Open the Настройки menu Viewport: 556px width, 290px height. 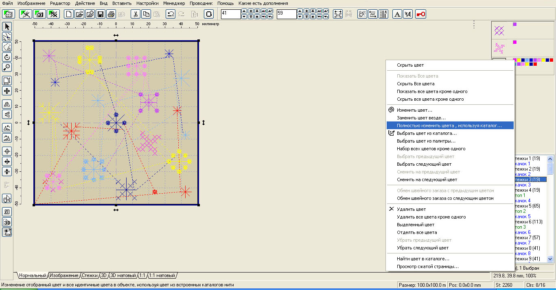coord(147,3)
